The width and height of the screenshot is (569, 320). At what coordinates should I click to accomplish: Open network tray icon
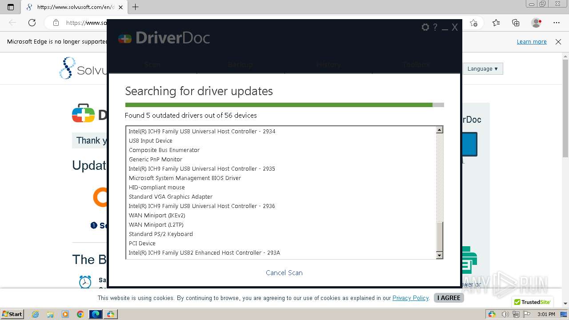(516, 314)
